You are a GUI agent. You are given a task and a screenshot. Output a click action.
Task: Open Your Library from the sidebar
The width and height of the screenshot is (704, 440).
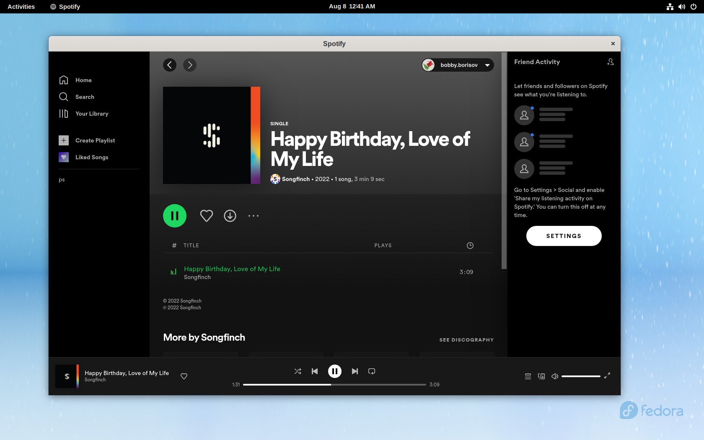(63, 114)
